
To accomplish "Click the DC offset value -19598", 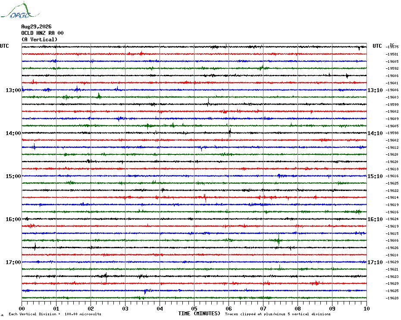I will point(392,133).
